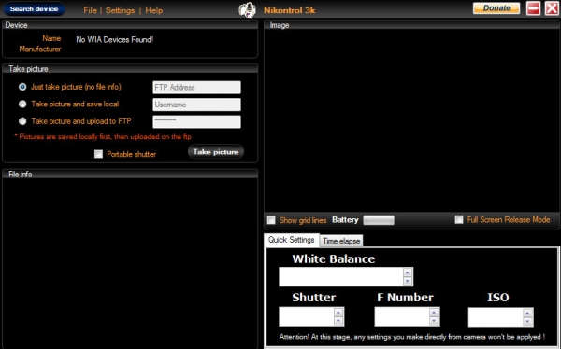Focus the FTP password field
The width and height of the screenshot is (561, 349).
pyautogui.click(x=196, y=121)
